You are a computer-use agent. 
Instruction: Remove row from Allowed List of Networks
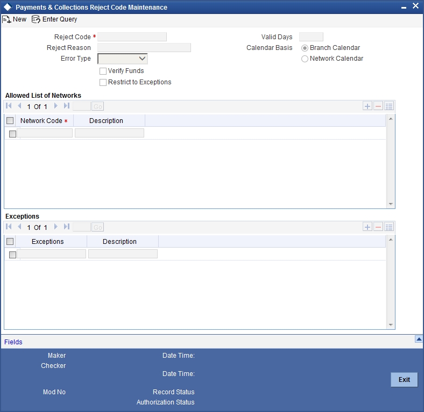[x=378, y=106]
